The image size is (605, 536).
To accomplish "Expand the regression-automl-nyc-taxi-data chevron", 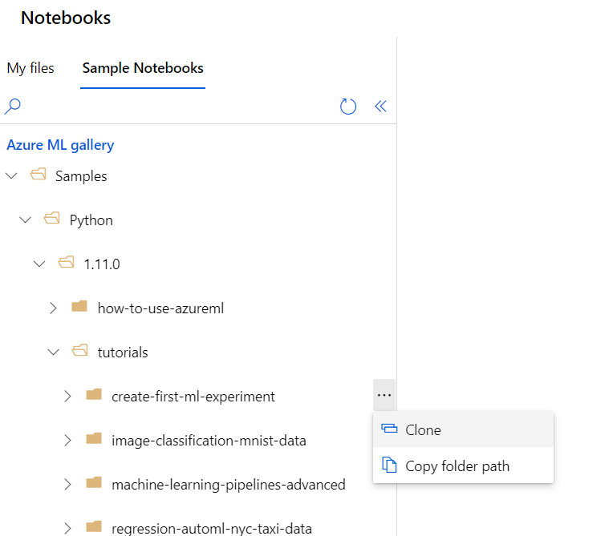I will tap(67, 528).
